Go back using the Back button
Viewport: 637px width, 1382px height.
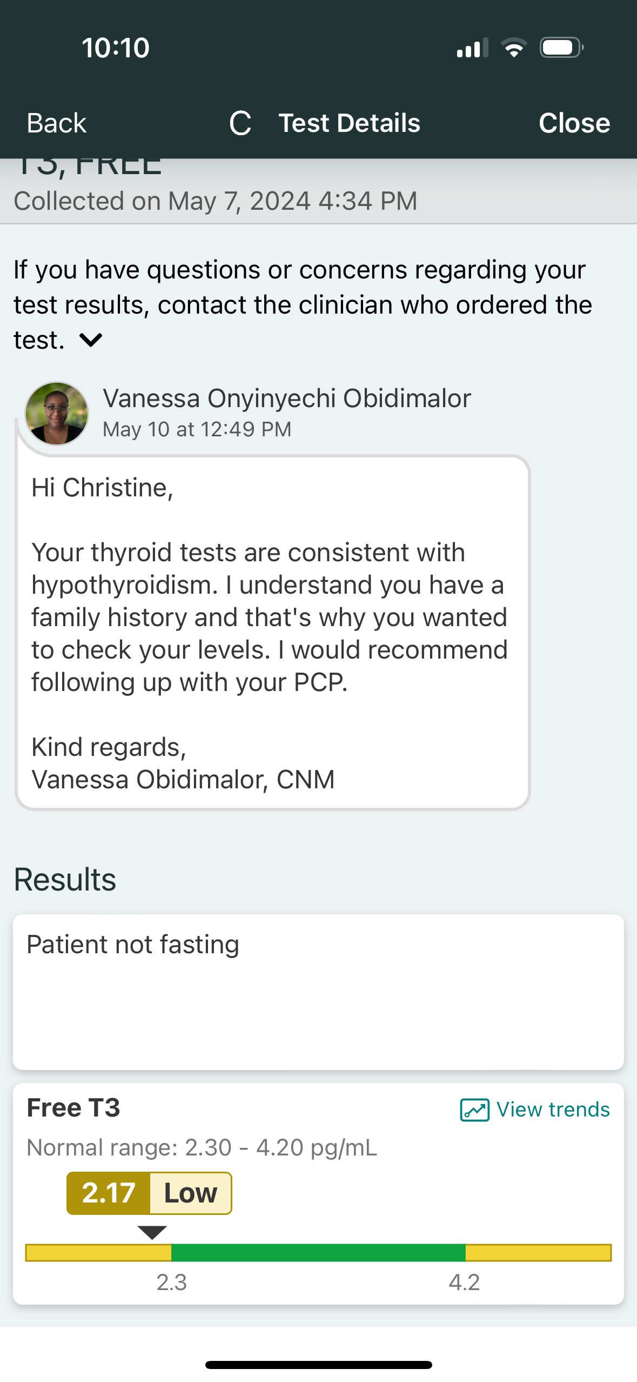[57, 123]
